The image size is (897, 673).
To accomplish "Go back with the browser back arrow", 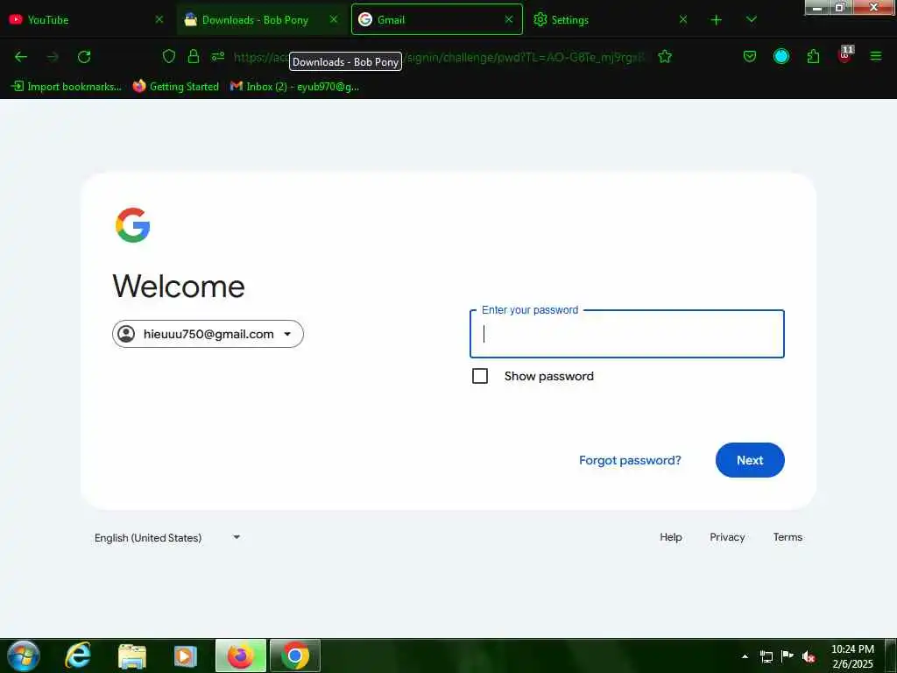I will coord(21,57).
